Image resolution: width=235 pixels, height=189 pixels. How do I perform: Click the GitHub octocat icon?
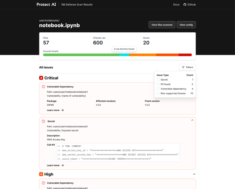click(185, 5)
